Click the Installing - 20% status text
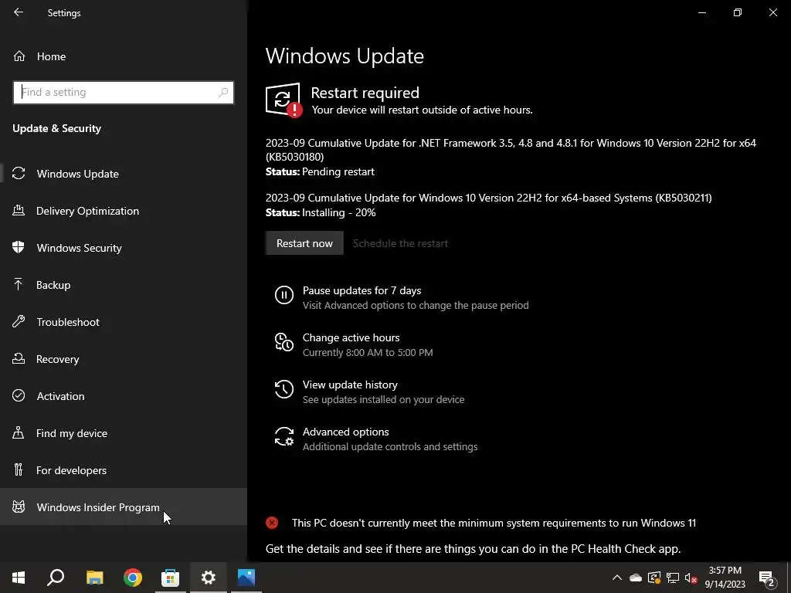This screenshot has width=791, height=593. (x=338, y=212)
